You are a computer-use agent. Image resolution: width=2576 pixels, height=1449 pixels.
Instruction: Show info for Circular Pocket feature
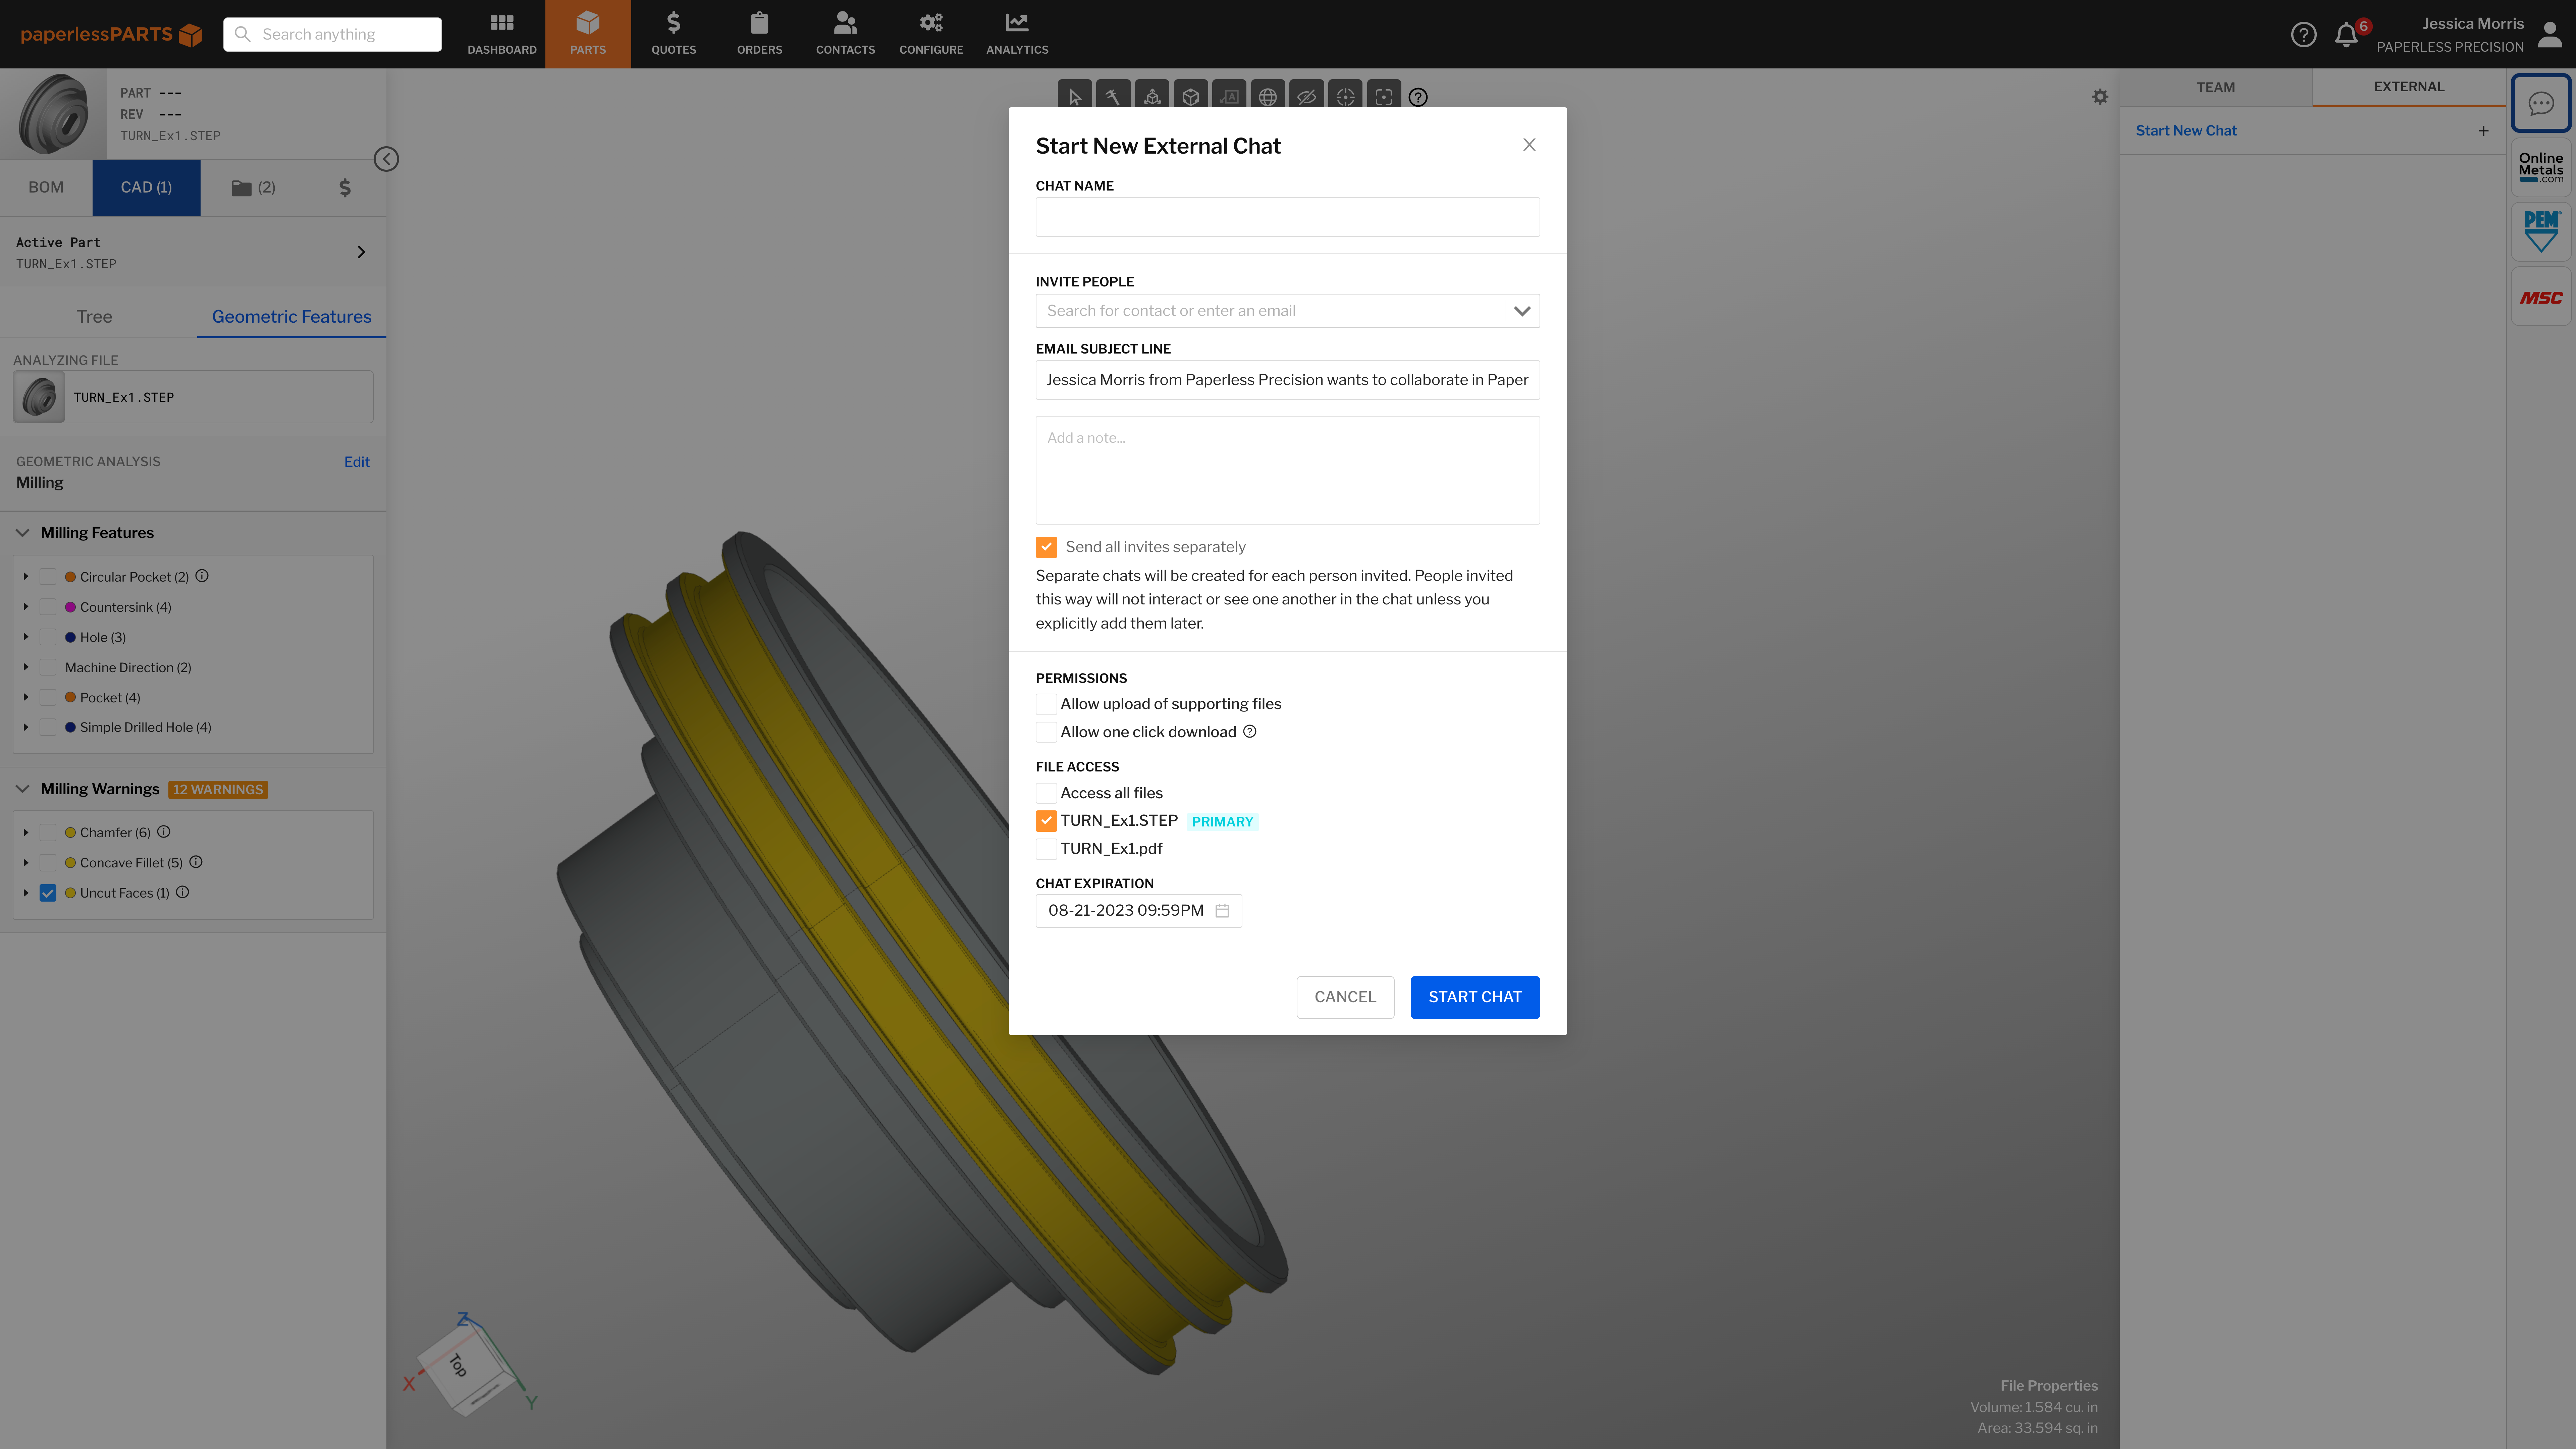pos(202,576)
